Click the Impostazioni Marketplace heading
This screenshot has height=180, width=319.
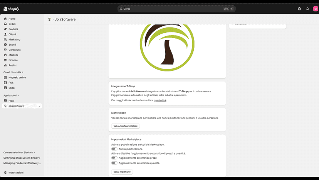point(126,139)
